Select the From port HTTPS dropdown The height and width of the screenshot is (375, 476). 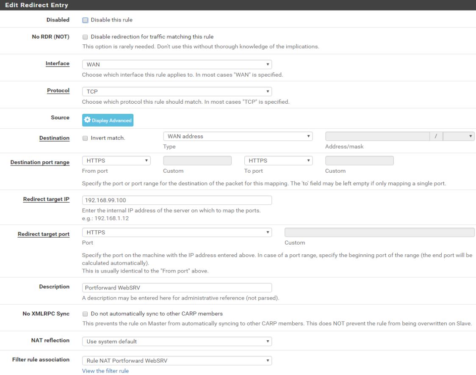[116, 161]
